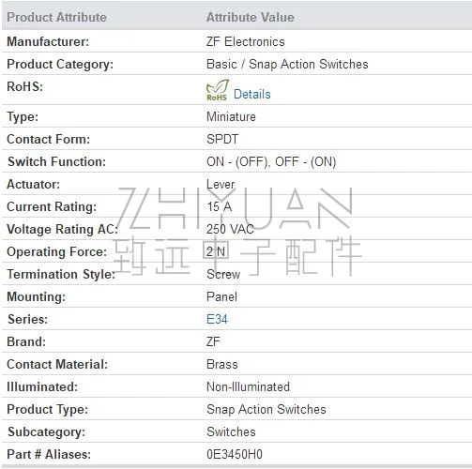The image size is (472, 469).
Task: Select the Miniature type value
Action: (x=231, y=116)
